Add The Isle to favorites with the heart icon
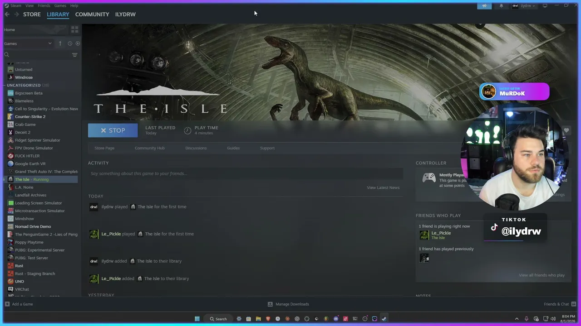The height and width of the screenshot is (326, 581). coord(566,131)
